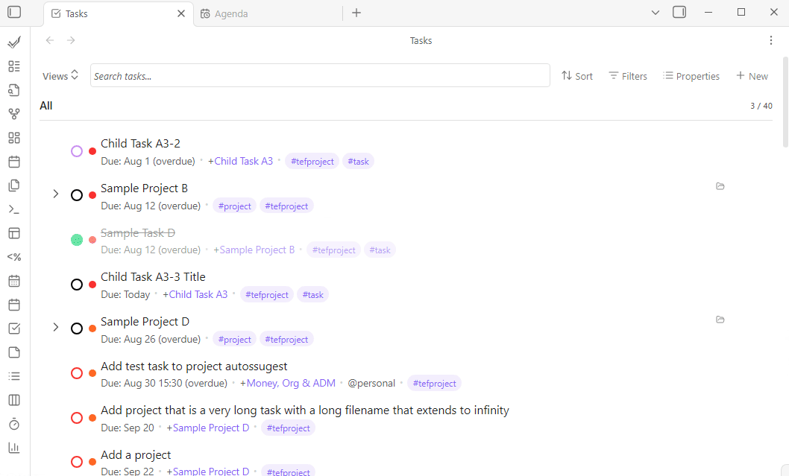Viewport: 789px width, 476px height.
Task: Click the three-dot more options icon
Action: 771,41
